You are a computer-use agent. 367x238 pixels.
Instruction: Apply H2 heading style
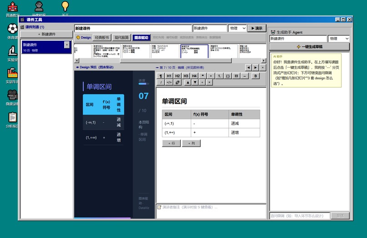(x=178, y=76)
